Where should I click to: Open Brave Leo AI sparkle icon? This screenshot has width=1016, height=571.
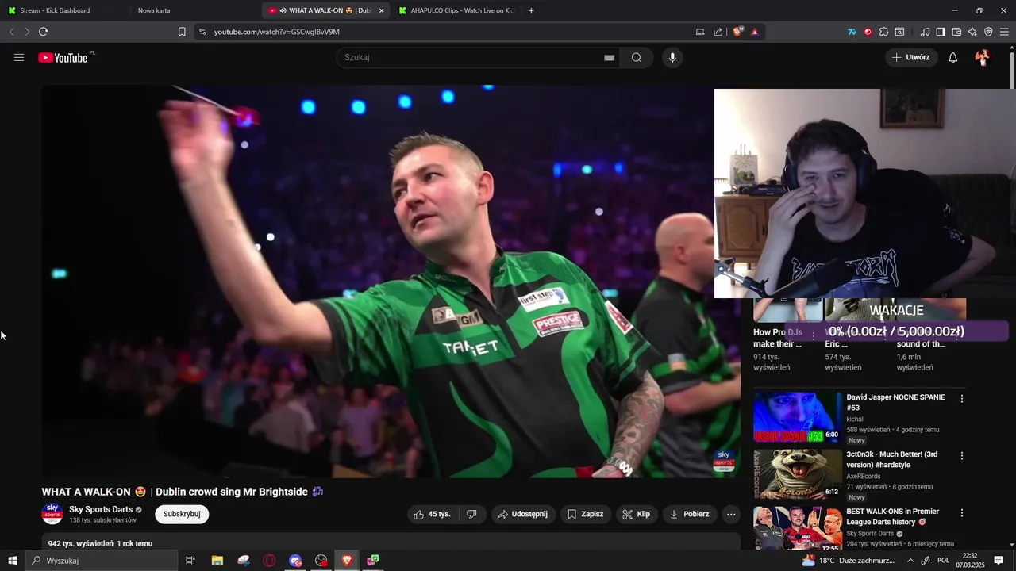tap(972, 32)
